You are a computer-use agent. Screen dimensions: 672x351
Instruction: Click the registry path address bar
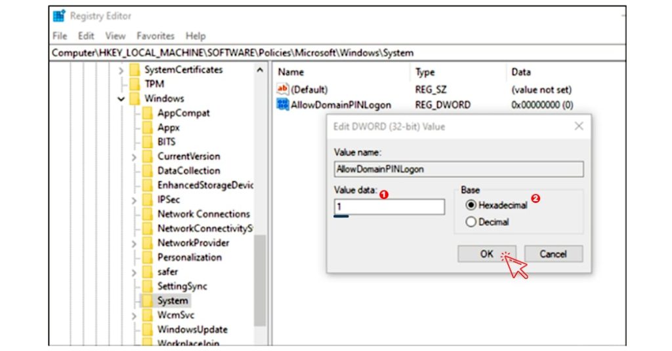337,53
